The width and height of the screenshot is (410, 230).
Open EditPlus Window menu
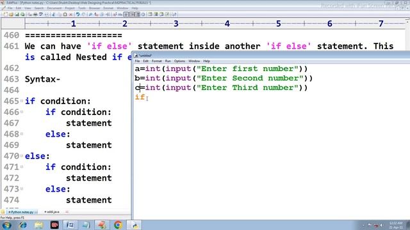point(122,8)
